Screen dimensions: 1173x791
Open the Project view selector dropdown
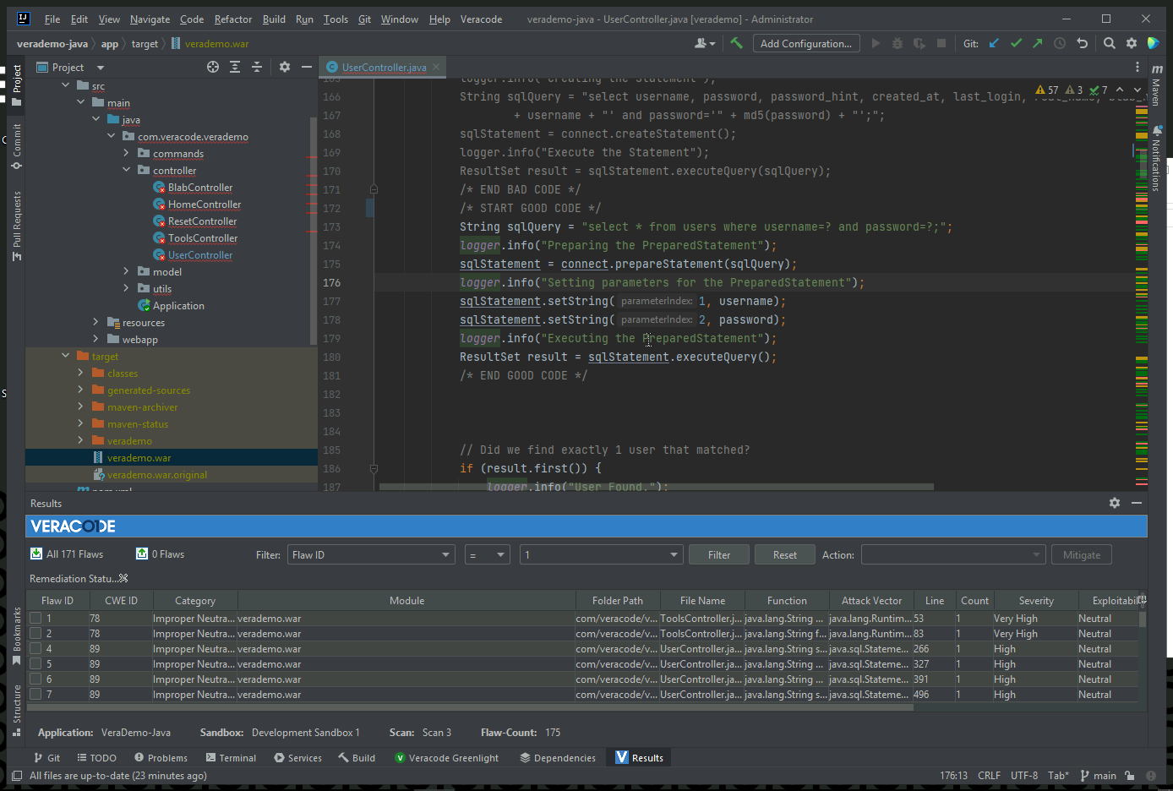pos(101,68)
